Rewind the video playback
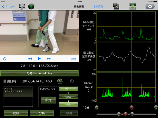Screen dimensions: 158x118 [x=30, y=59]
